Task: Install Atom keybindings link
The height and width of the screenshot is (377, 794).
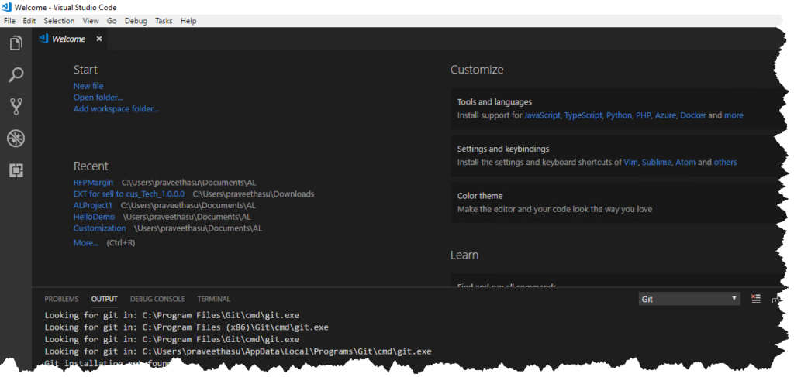Action: click(x=685, y=163)
